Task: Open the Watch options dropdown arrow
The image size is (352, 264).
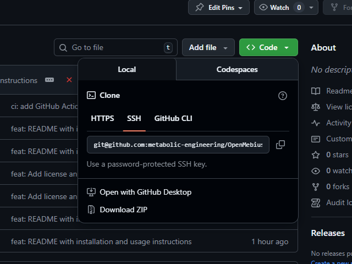Action: coord(311,7)
